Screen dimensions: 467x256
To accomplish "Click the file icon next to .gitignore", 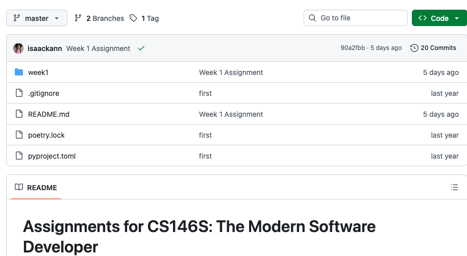I will (19, 93).
